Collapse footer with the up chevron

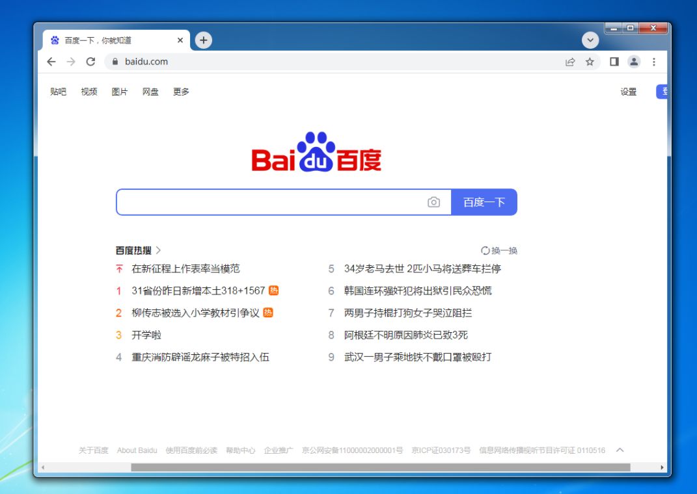(x=620, y=450)
